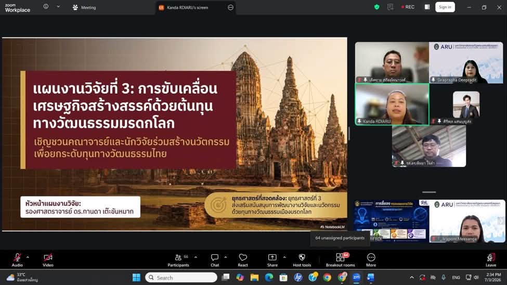Toggle the view layout icon beside REC

point(427,7)
